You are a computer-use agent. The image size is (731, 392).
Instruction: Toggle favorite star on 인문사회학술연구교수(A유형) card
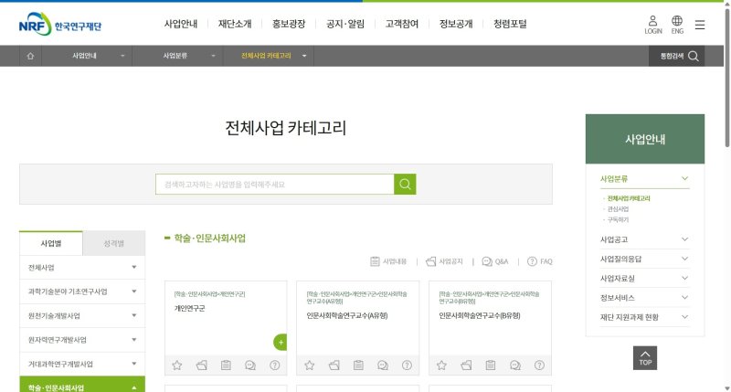point(310,366)
